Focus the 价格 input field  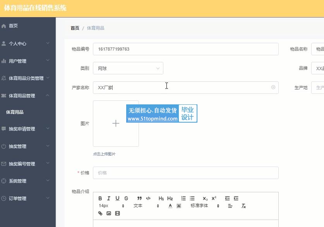(186, 173)
